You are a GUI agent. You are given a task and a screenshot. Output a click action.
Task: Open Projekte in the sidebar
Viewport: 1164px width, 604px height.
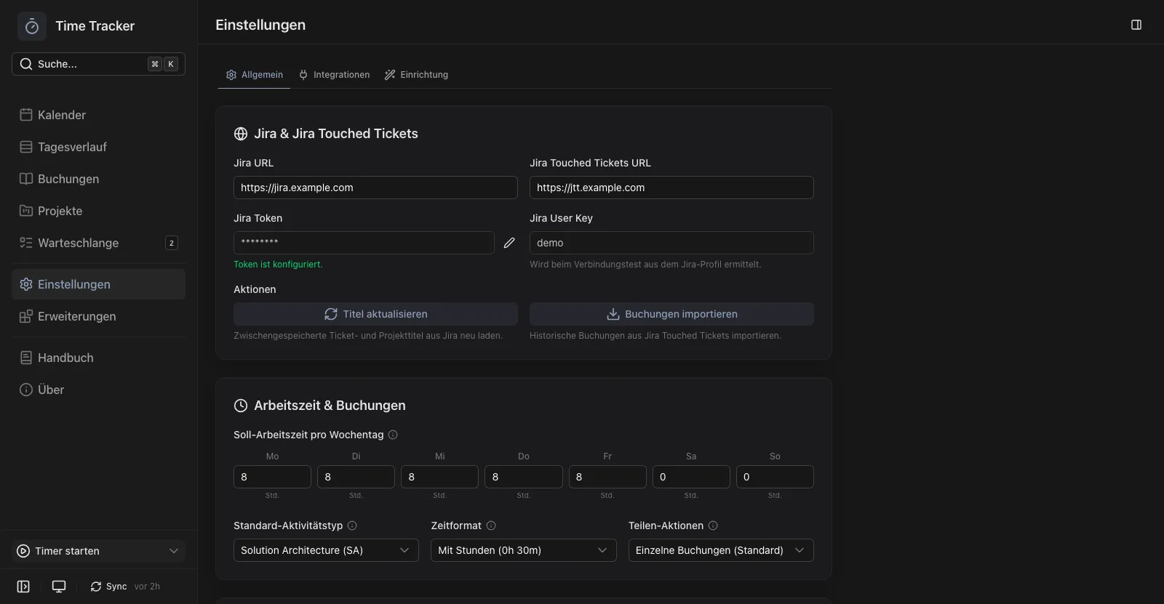(x=98, y=211)
